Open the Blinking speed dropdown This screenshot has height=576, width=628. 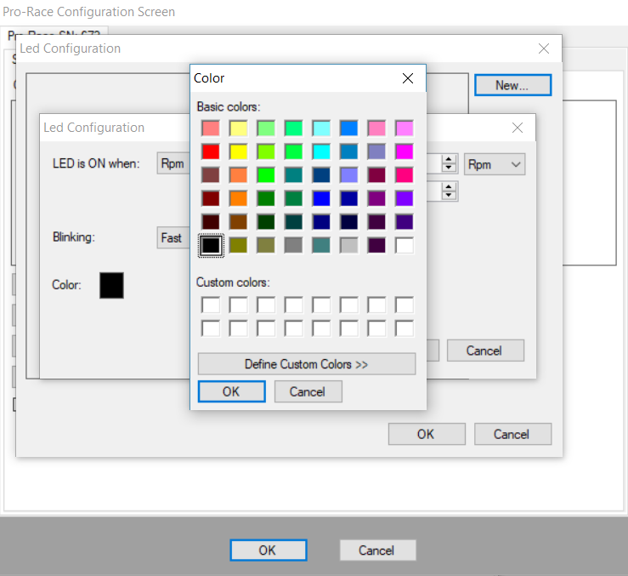[173, 237]
